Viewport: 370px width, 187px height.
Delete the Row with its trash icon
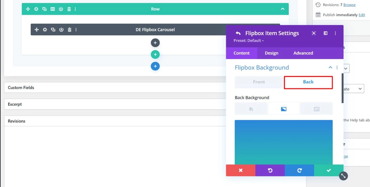coord(69,9)
